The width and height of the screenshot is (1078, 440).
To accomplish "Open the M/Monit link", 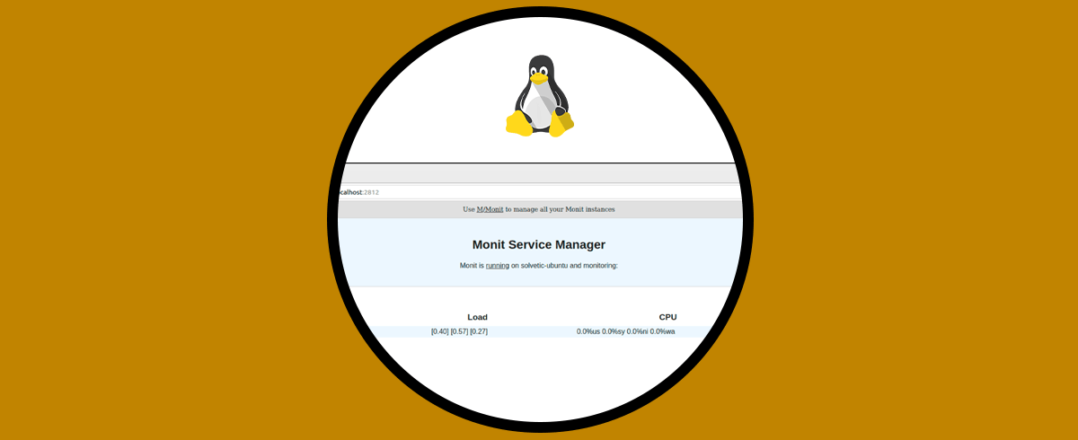I will (x=490, y=209).
